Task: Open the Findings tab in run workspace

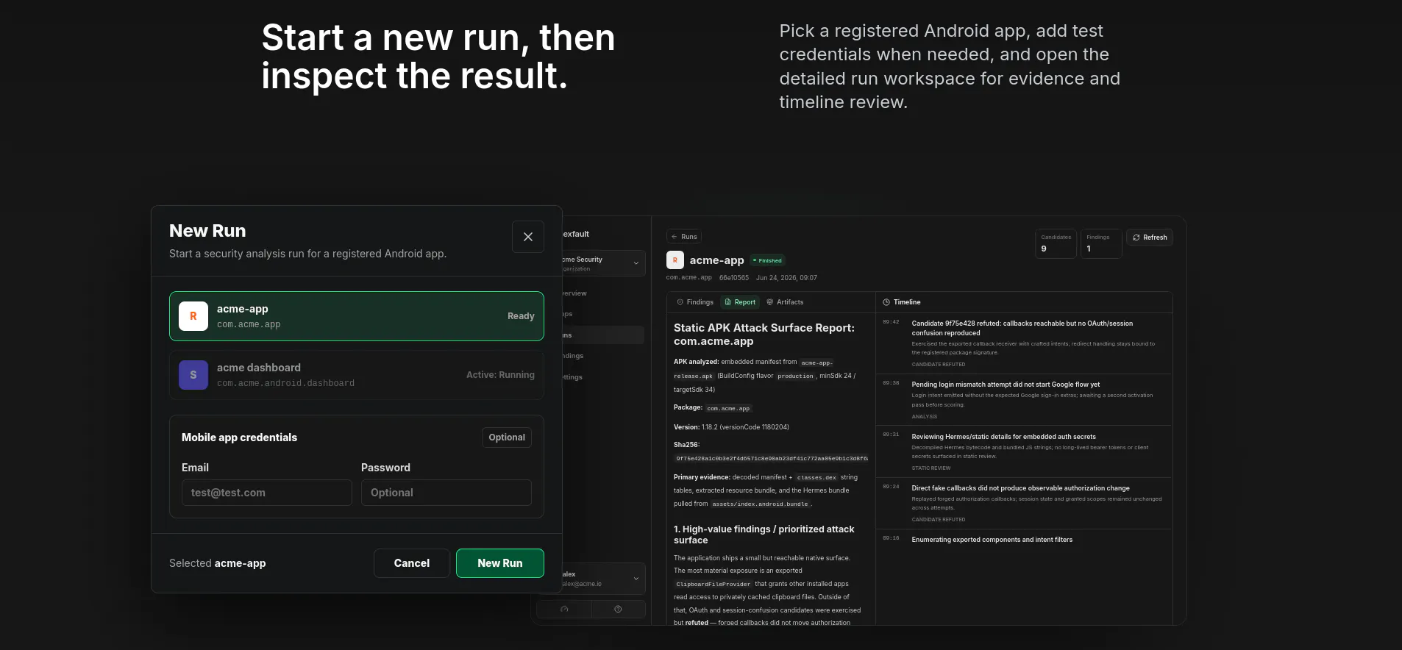Action: (695, 302)
